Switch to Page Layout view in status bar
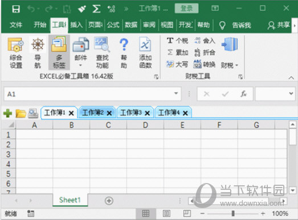298x220 pixels. pos(166,214)
